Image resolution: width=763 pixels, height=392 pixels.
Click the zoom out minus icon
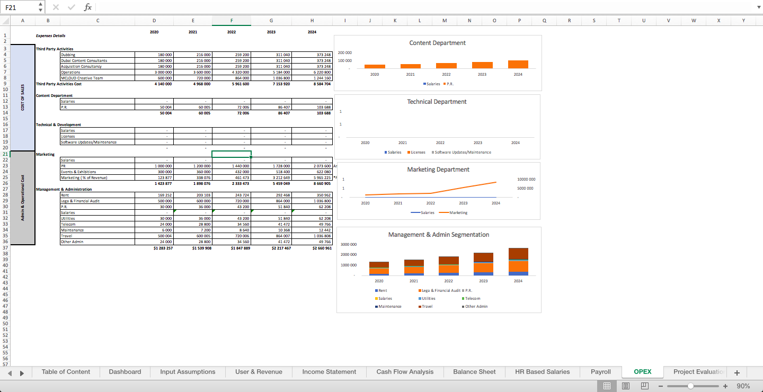661,386
